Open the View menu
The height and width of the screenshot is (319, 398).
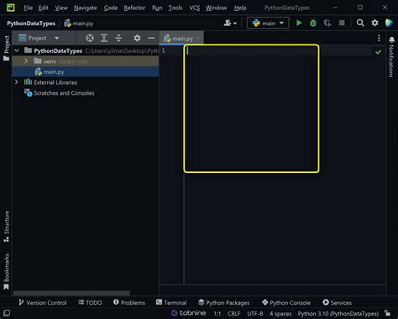[61, 8]
